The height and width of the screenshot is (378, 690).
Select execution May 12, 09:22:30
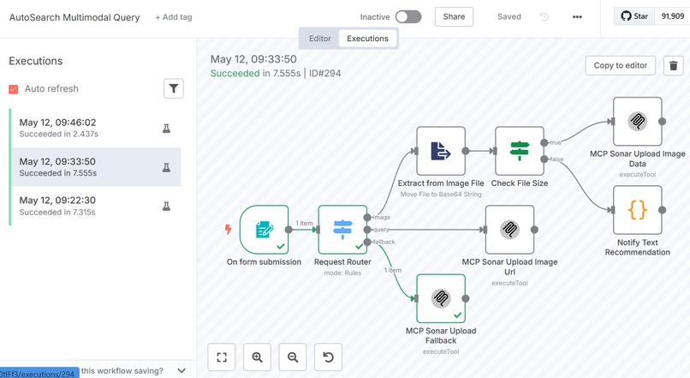tap(95, 206)
